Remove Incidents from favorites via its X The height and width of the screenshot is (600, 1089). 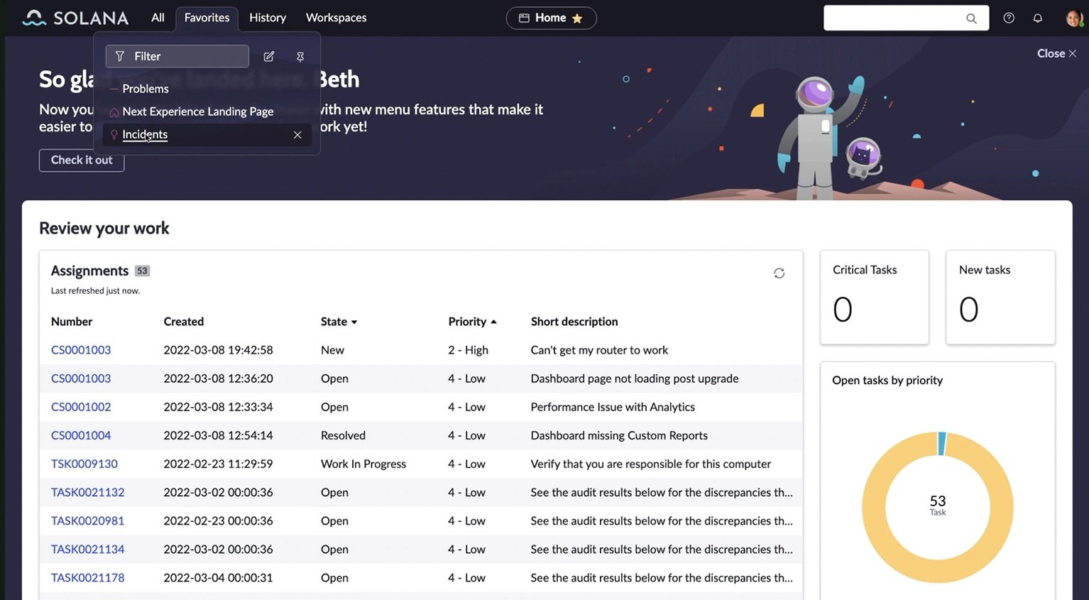pos(297,134)
